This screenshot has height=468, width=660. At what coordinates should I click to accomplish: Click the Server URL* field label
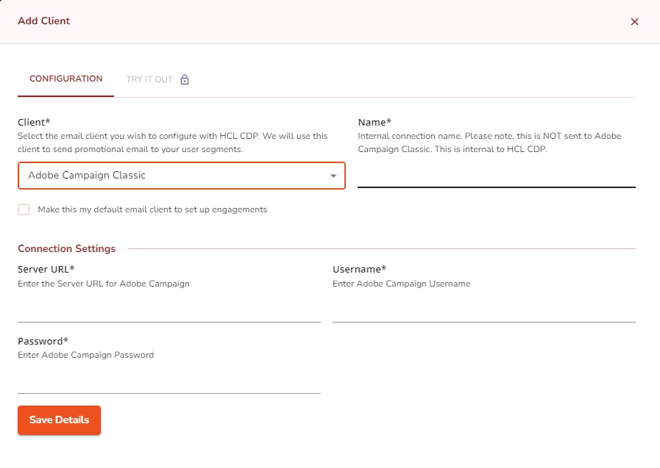(x=46, y=269)
